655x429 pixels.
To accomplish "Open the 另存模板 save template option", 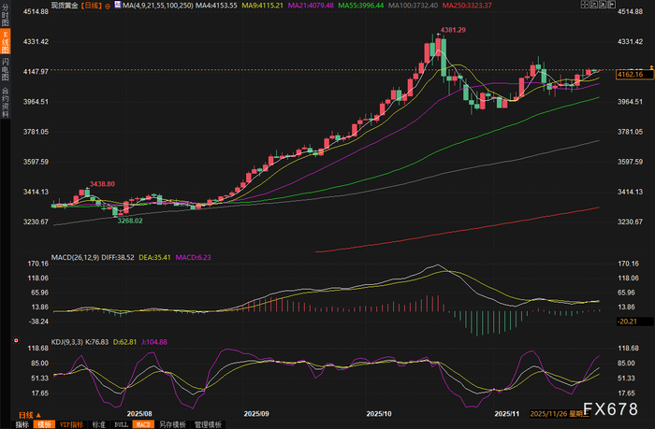I will pos(172,424).
